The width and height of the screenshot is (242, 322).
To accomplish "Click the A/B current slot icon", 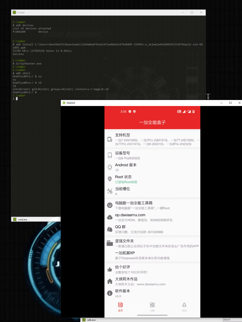I will (110, 191).
